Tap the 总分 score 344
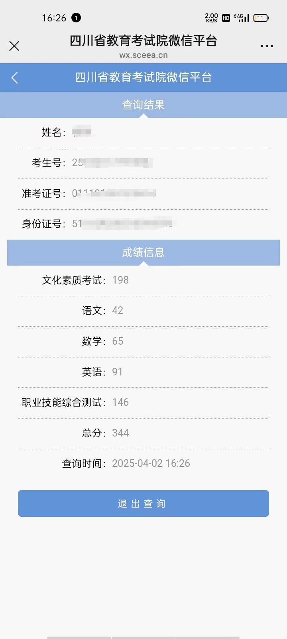Viewport: 287px width, 639px height. (x=120, y=433)
